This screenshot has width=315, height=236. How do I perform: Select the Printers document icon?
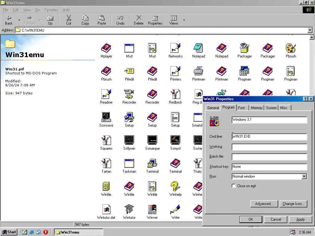tap(175, 71)
